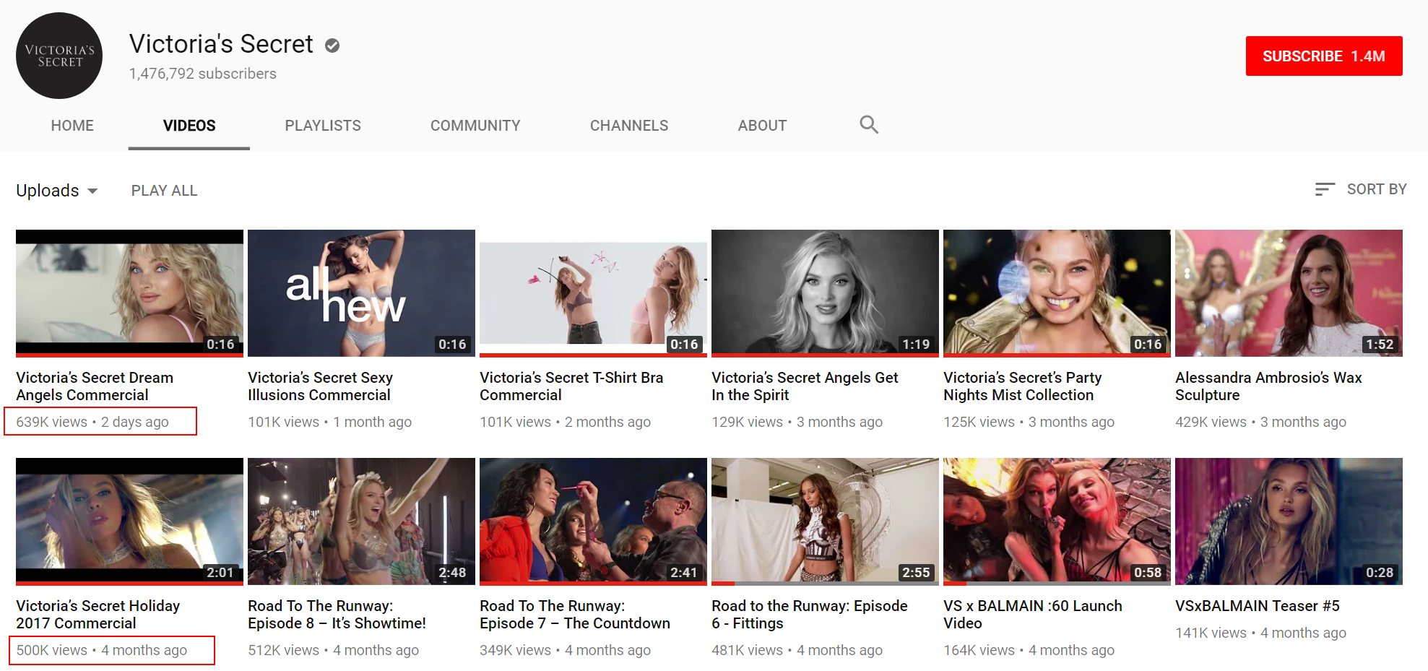Open Victoria's Secret Dream Angels Commercial title

pyautogui.click(x=95, y=386)
